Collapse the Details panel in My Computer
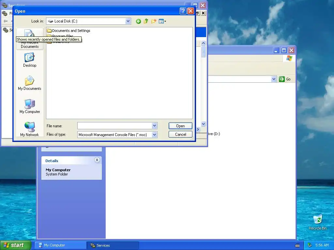The image size is (334, 250). [97, 160]
